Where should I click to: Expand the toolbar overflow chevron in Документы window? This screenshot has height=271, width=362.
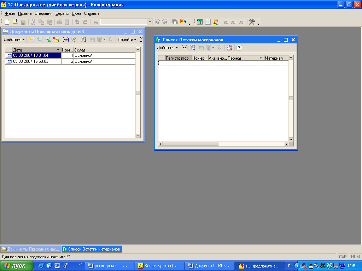(141, 40)
